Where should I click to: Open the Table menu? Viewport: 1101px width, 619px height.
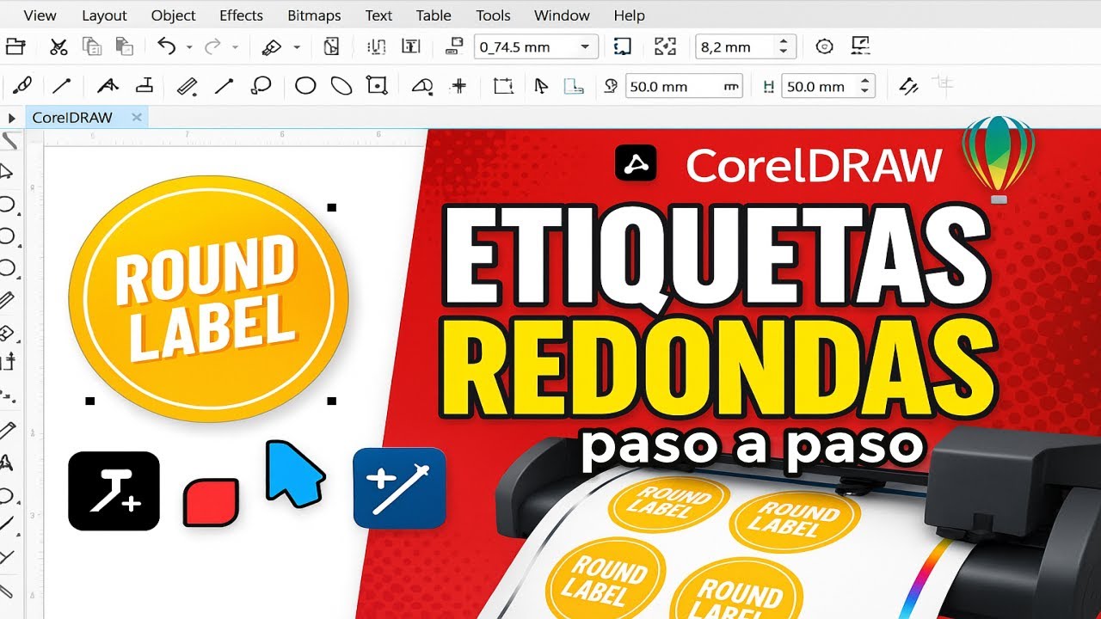click(434, 15)
